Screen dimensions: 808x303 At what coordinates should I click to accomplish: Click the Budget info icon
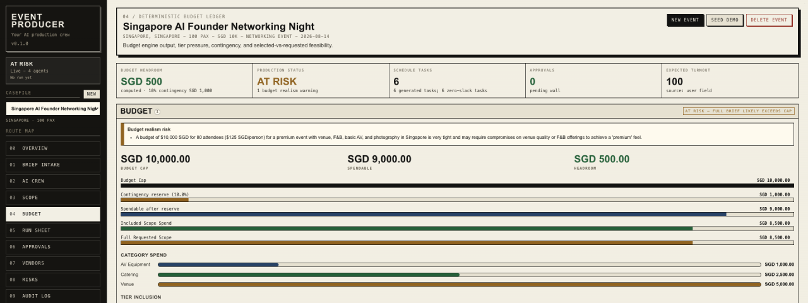(157, 112)
